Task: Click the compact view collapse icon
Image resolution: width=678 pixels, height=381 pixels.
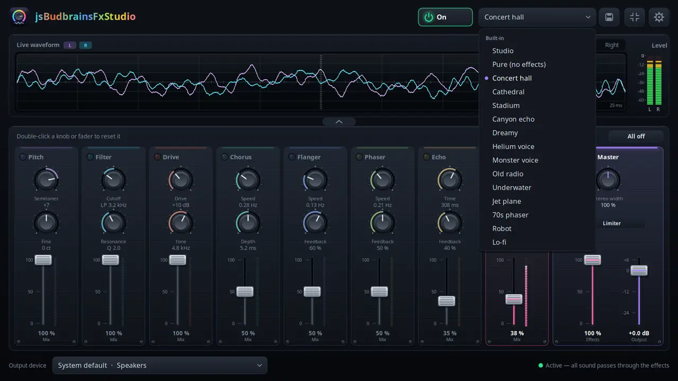Action: [x=635, y=17]
